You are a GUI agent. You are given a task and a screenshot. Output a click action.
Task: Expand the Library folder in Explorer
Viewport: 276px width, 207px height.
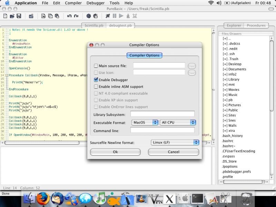(x=225, y=79)
